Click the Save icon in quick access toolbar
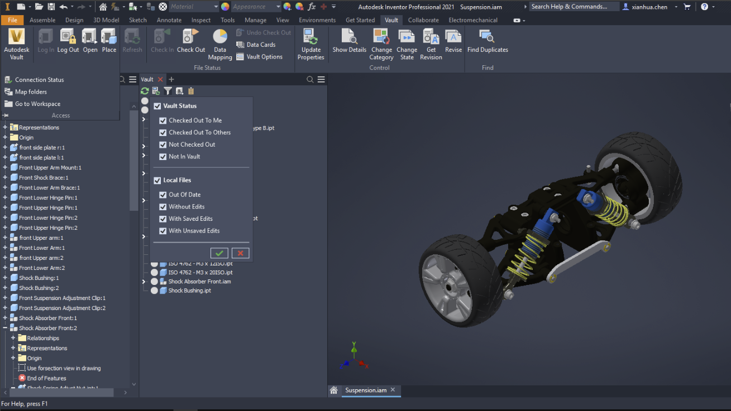The height and width of the screenshot is (411, 731). click(51, 7)
